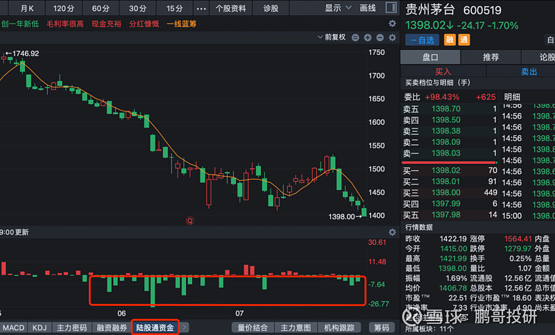The height and width of the screenshot is (335, 555).
Task: Click 买三 bid price 1398.00
Action: point(445,193)
